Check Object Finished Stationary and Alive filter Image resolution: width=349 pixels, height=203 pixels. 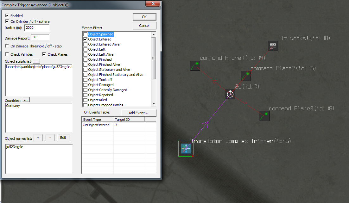tap(85, 75)
